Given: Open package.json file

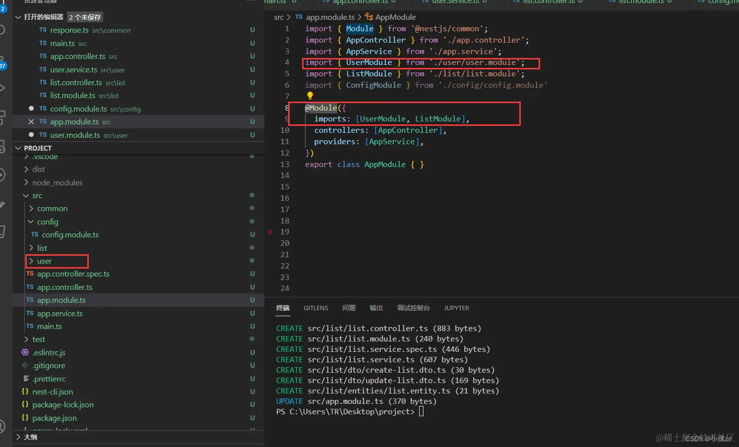Looking at the screenshot, I should point(138,418).
